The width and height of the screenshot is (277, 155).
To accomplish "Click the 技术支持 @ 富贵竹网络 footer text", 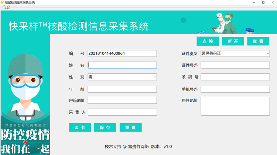I will click(x=127, y=147).
